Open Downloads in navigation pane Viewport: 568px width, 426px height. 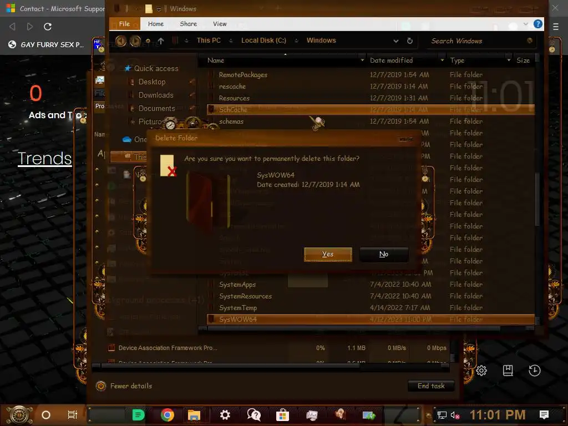pyautogui.click(x=156, y=95)
